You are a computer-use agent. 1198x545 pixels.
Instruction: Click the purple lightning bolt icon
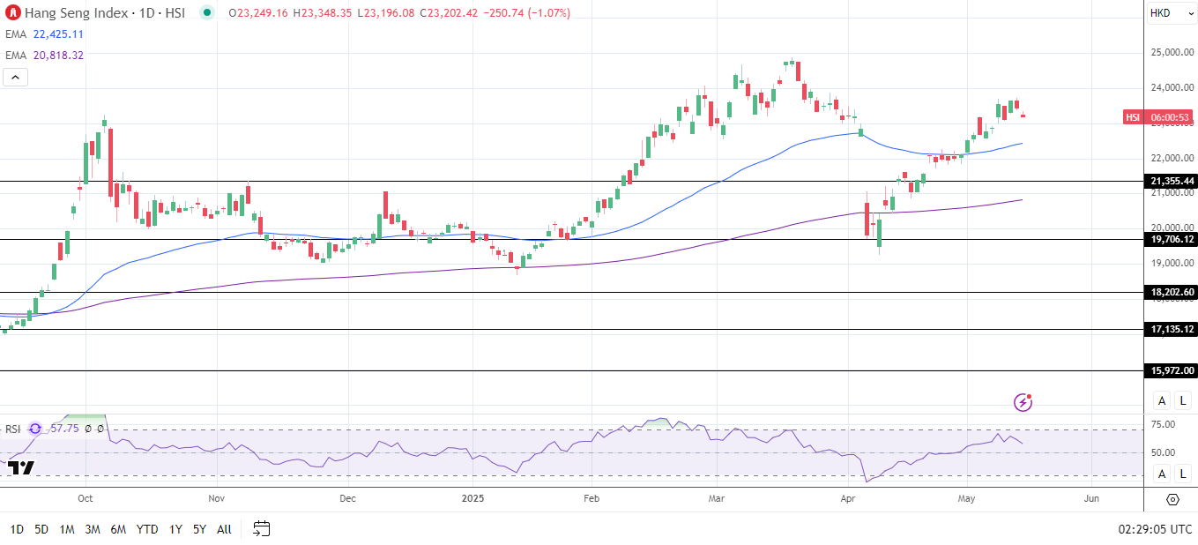(x=1023, y=402)
